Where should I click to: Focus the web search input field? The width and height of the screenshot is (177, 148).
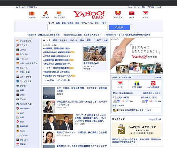click(x=78, y=28)
